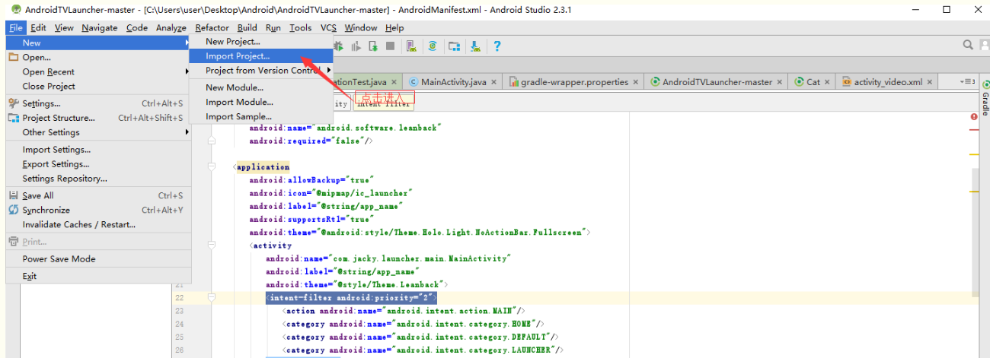Click the Sync Project with Gradle icon
The width and height of the screenshot is (990, 358).
tap(433, 46)
